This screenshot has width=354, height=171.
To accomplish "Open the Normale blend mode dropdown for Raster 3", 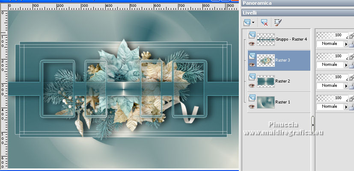I will point(332,65).
